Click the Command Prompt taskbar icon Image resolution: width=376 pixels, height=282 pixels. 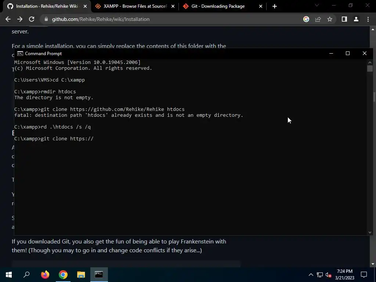[99, 275]
